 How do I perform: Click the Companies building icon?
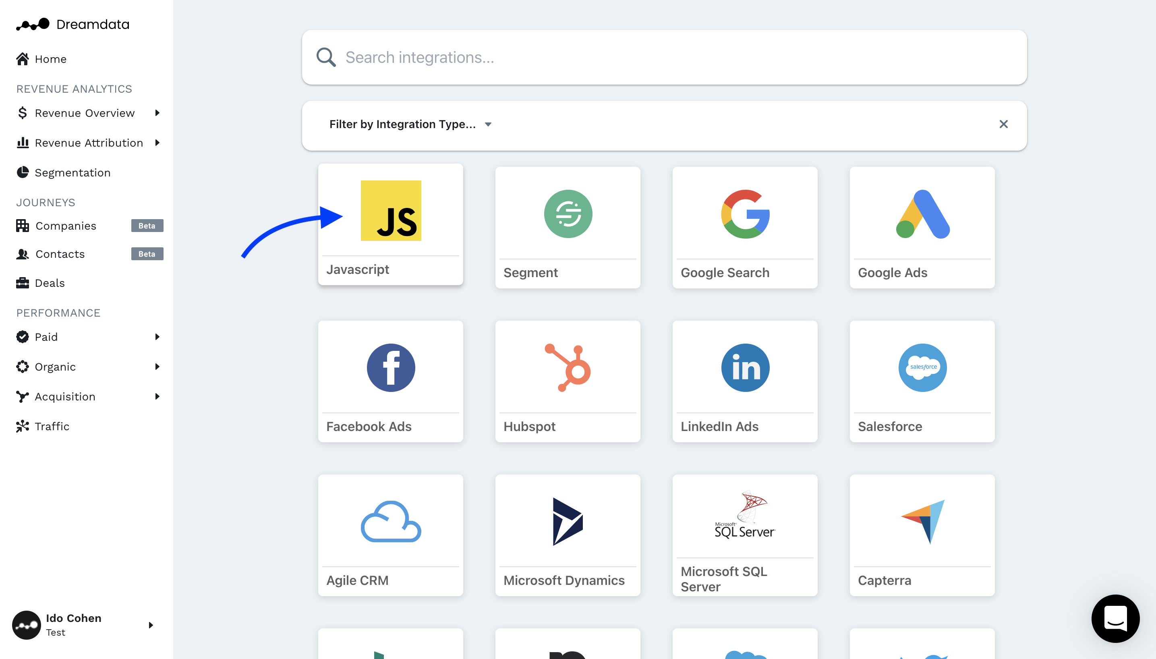pyautogui.click(x=23, y=226)
